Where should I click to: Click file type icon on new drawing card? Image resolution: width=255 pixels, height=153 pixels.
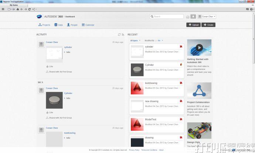[181, 101]
